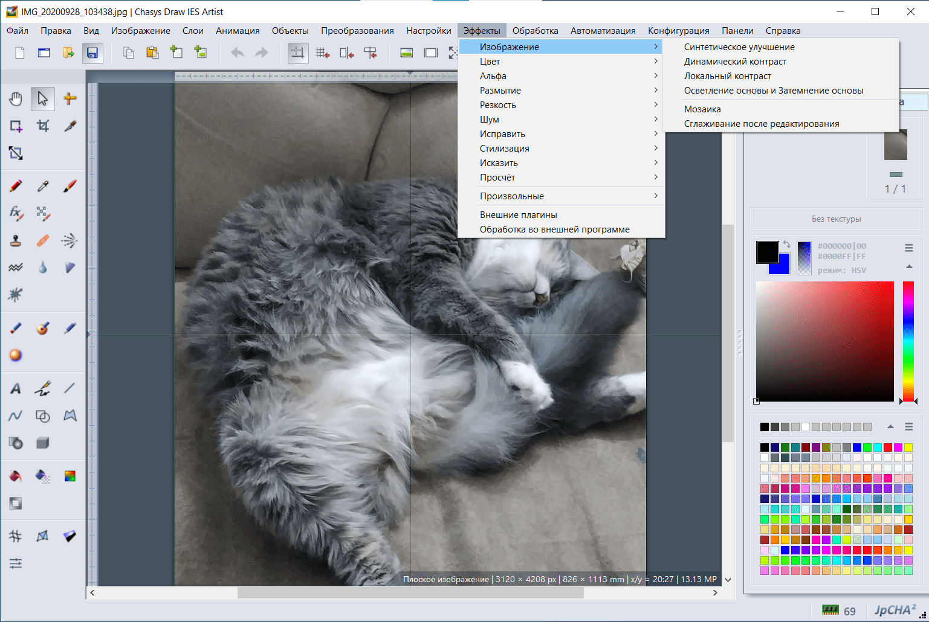Choose the straight Line tool
The width and height of the screenshot is (929, 622).
tap(70, 388)
